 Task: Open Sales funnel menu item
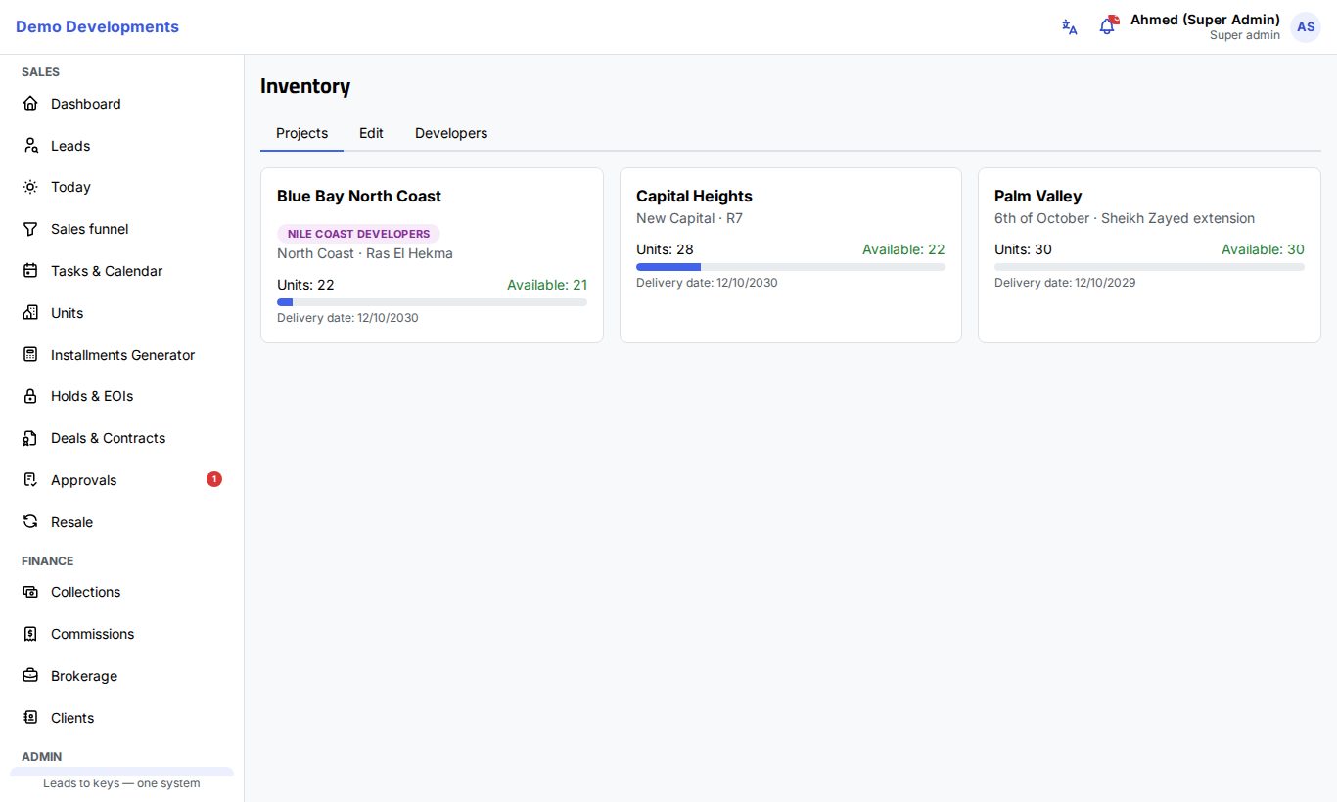(x=122, y=229)
